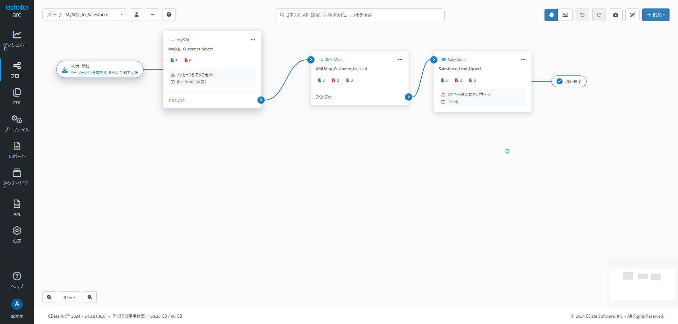Open the 追加 dropdown button
This screenshot has width=678, height=324.
pyautogui.click(x=656, y=15)
